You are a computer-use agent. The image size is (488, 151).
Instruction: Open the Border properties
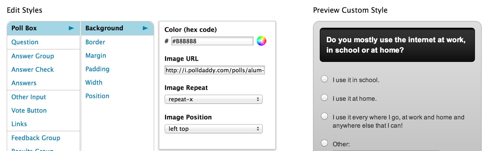click(95, 42)
